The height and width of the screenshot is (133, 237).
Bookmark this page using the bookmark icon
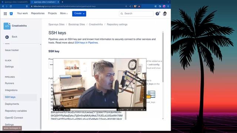[x=27, y=6]
